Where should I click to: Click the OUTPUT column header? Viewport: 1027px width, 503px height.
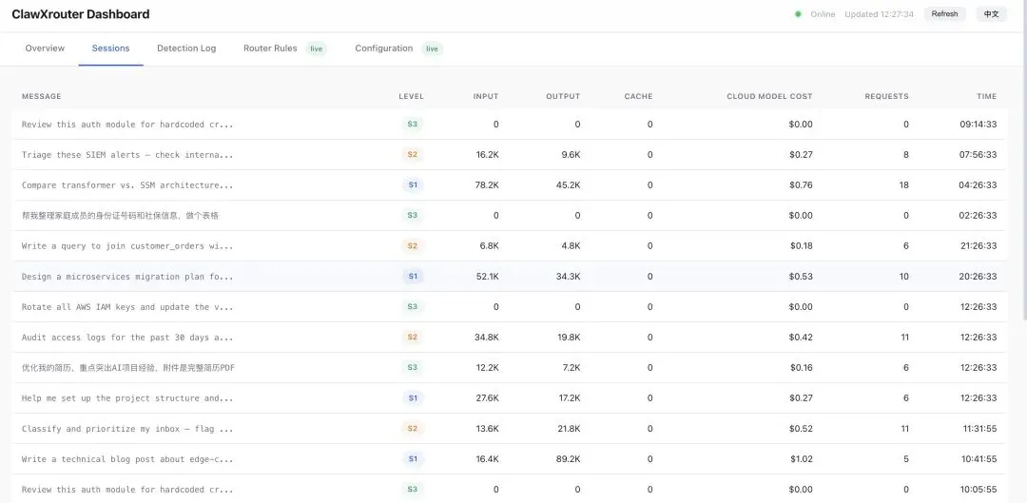[563, 96]
